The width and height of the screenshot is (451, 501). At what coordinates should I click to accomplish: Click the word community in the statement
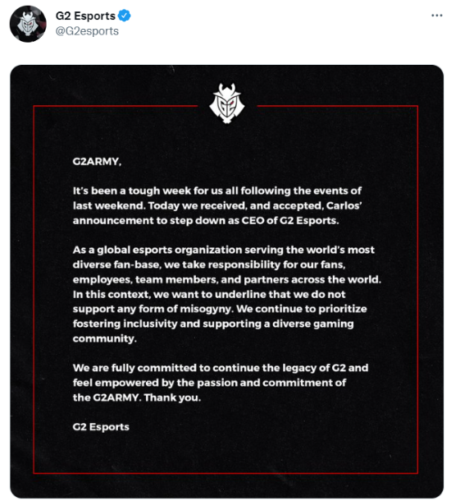(x=104, y=338)
